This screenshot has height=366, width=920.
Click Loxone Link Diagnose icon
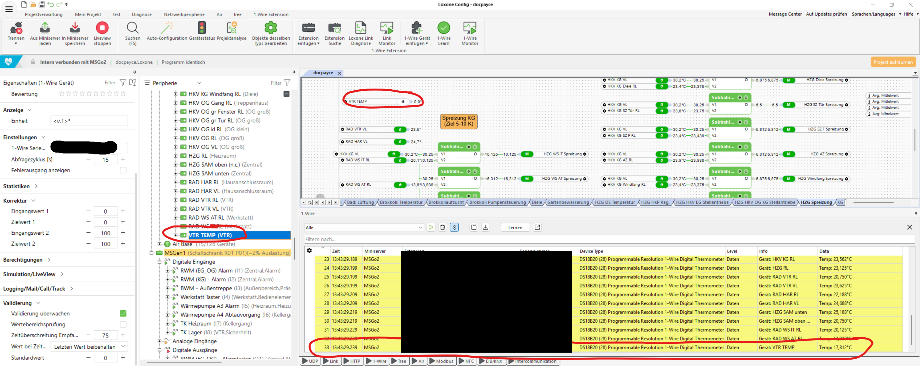tap(360, 28)
